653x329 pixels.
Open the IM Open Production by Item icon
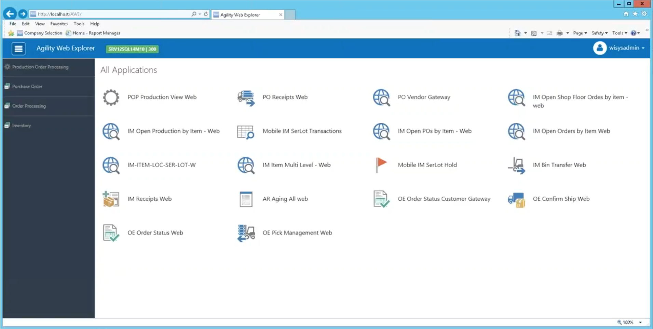click(111, 131)
